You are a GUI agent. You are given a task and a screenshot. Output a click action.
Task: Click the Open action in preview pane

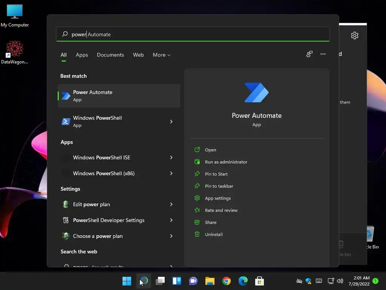(210, 150)
